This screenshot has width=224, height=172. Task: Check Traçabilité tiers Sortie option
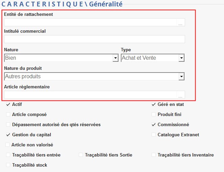pyautogui.click(x=81, y=155)
